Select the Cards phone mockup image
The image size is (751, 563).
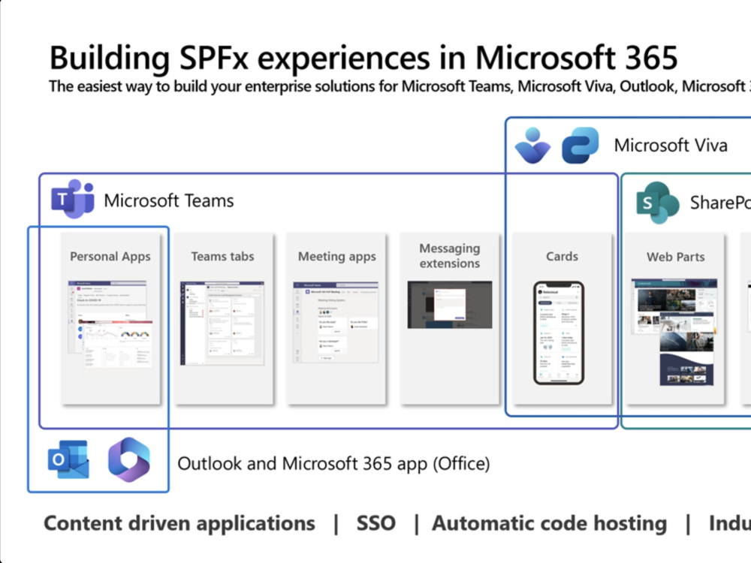tap(559, 333)
